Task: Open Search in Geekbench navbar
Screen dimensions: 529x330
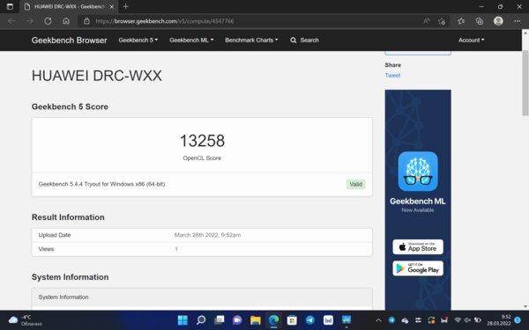Action: [x=305, y=40]
